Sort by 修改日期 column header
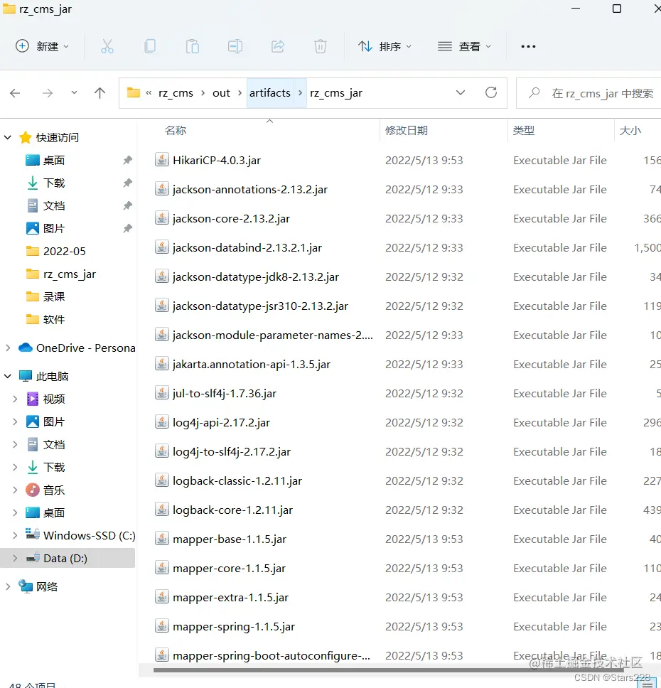This screenshot has height=688, width=661. tap(407, 130)
